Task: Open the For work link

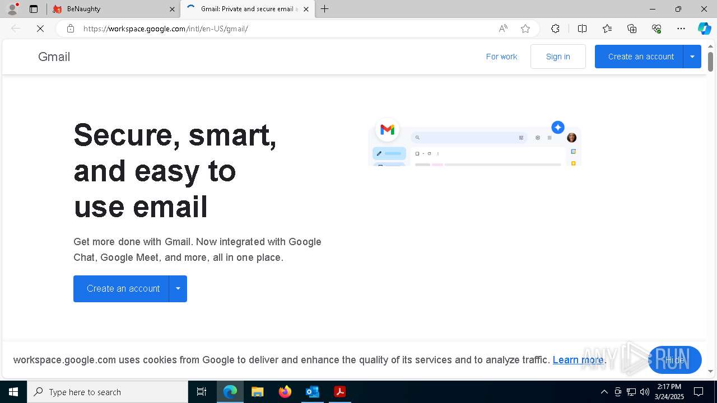Action: point(501,57)
